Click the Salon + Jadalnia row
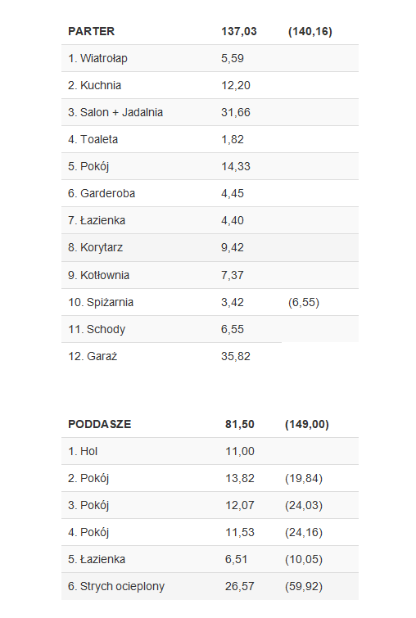 [x=210, y=112]
